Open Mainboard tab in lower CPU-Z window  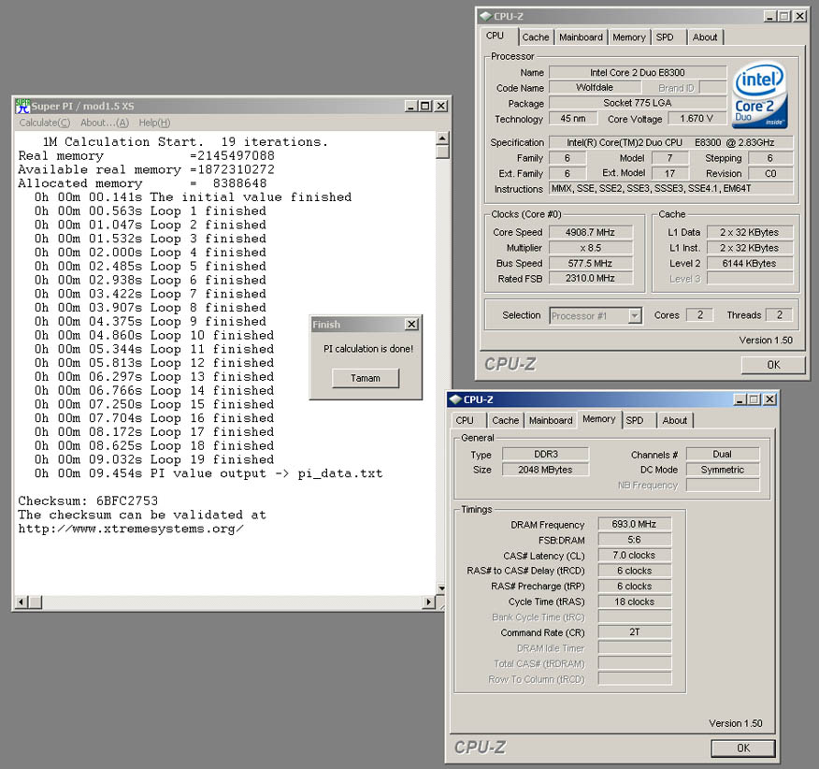(x=551, y=421)
